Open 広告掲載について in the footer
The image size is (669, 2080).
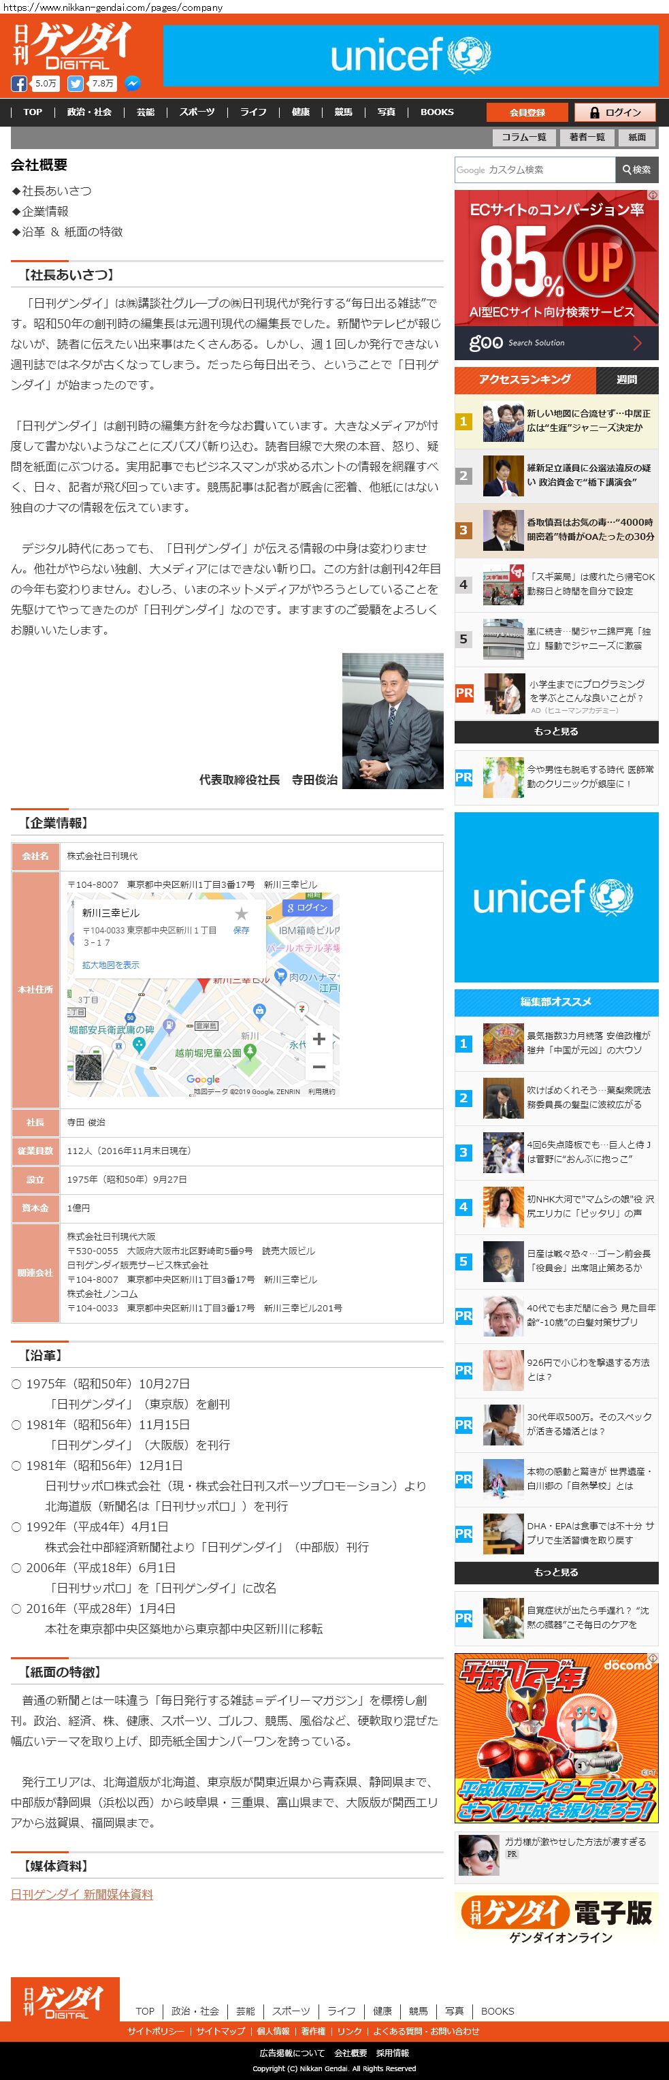tap(291, 2053)
